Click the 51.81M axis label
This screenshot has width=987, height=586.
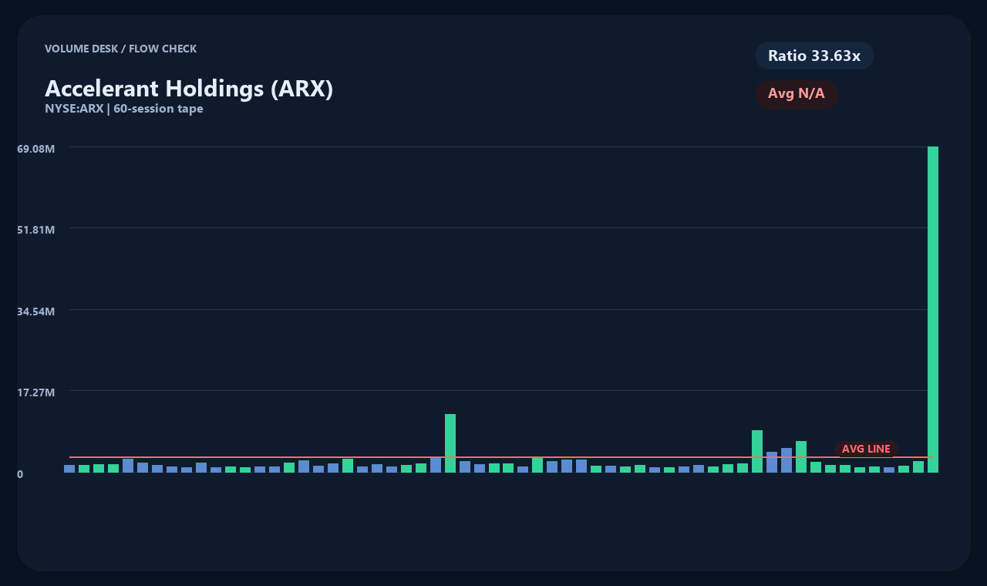pyautogui.click(x=36, y=230)
